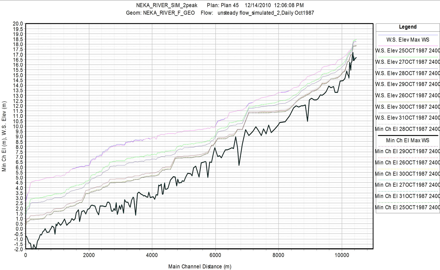
Task: Click the y-axis tick label 15.0
Action: pyautogui.click(x=18, y=75)
